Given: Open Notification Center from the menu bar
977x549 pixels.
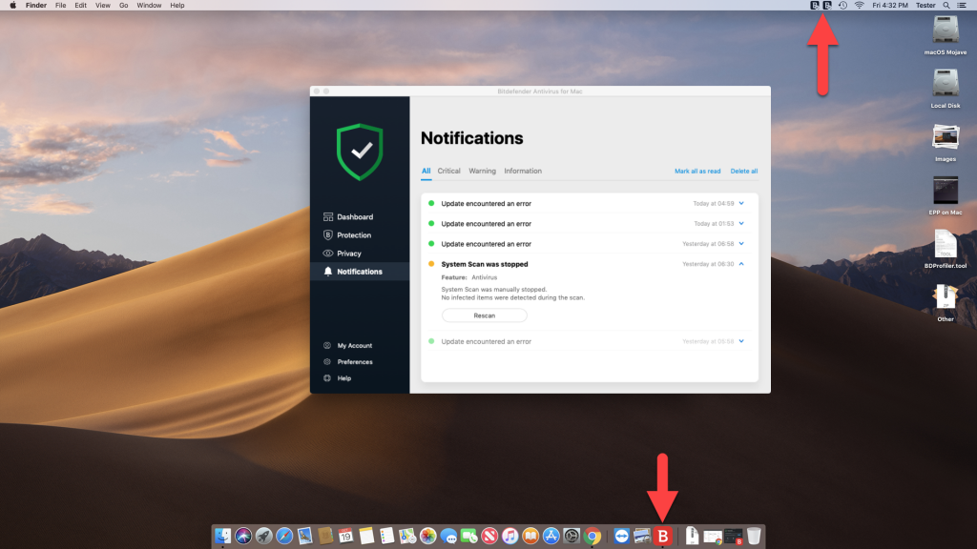Looking at the screenshot, I should pyautogui.click(x=962, y=5).
